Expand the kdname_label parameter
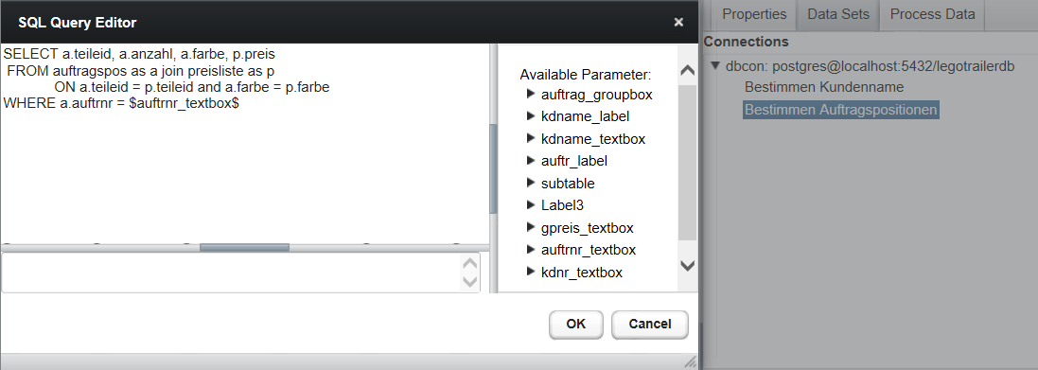The image size is (1038, 370). (x=530, y=115)
